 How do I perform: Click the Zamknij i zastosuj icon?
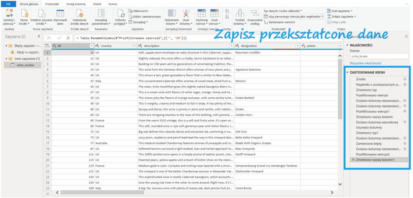point(8,13)
